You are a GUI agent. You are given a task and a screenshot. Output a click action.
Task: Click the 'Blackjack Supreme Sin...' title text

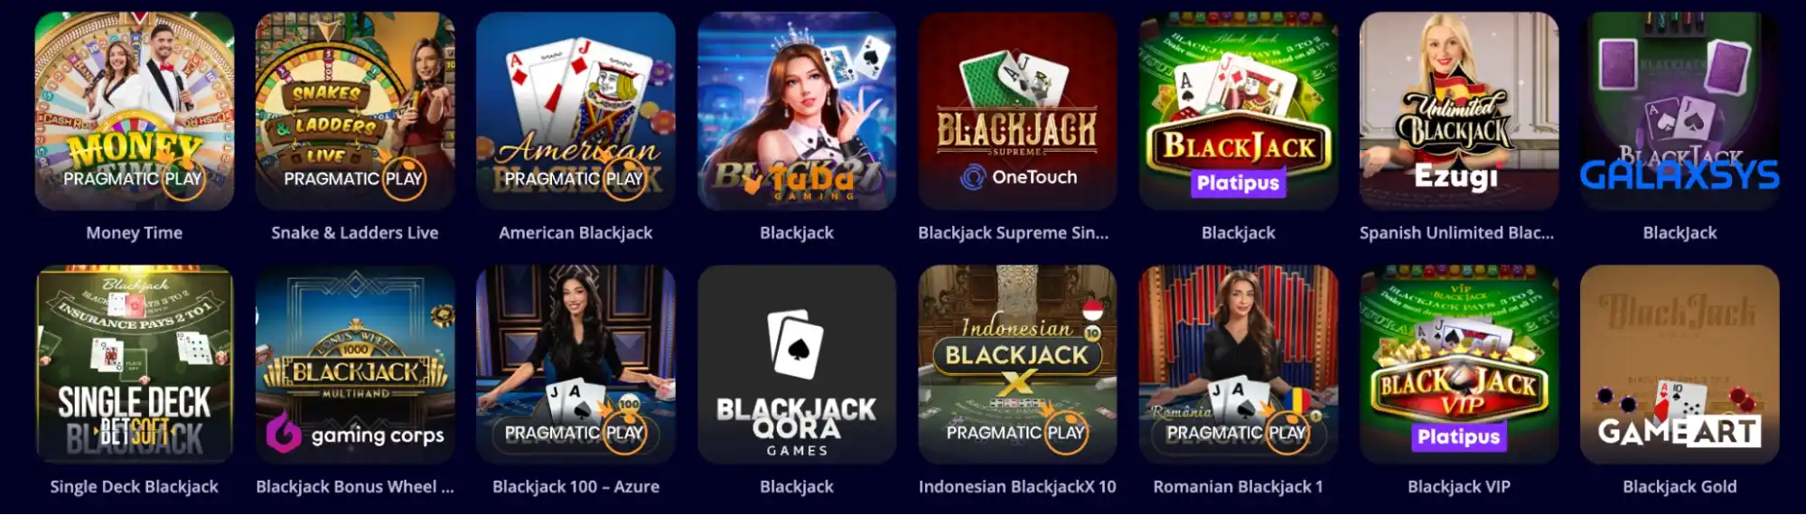[1014, 233]
